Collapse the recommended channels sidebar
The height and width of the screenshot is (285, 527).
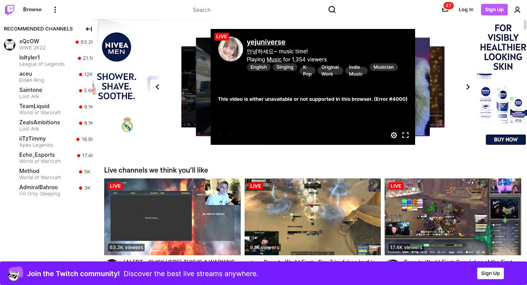[x=89, y=29]
